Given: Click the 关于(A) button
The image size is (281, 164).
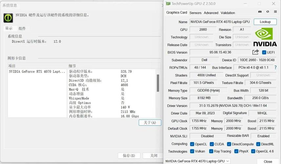Looking at the screenshot, I should point(150,123).
